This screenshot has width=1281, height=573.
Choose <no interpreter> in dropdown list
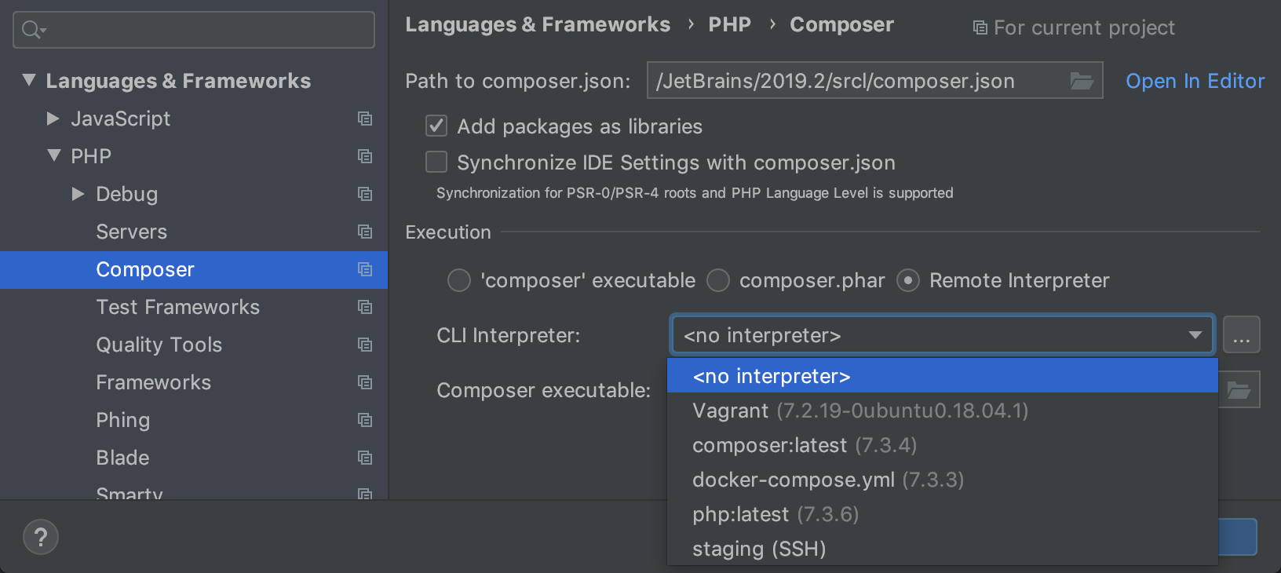coord(943,376)
